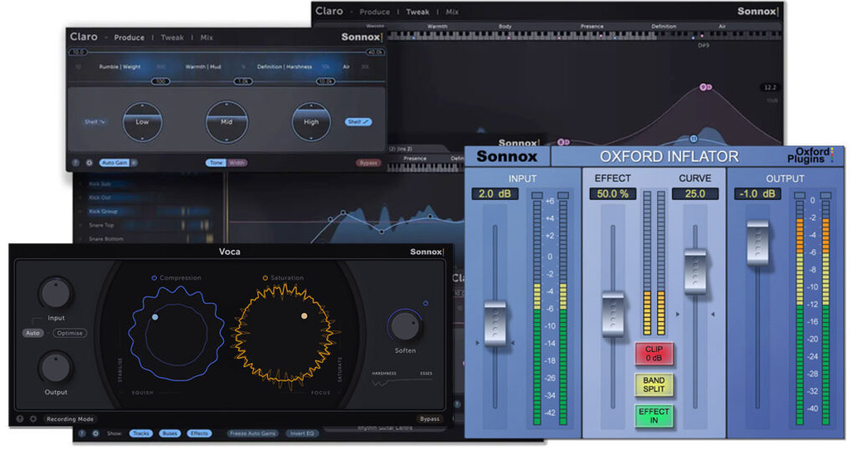Select Tweak tab in back Claro window
The height and width of the screenshot is (450, 857).
[x=418, y=12]
